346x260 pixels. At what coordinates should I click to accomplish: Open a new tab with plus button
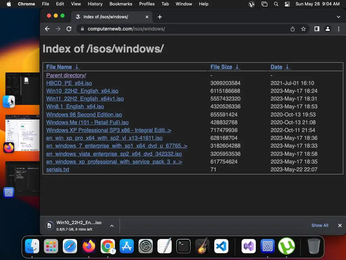[x=160, y=17]
